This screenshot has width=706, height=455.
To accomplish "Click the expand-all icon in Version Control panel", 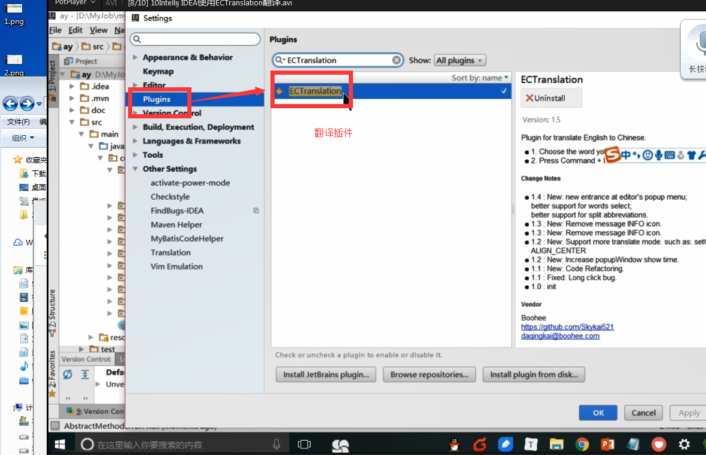I will coord(84,374).
